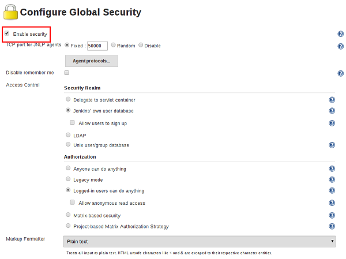The width and height of the screenshot is (346, 259).
Task: Select Unix user/group database option
Action: (x=69, y=145)
